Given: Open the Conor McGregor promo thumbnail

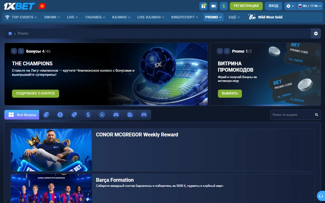Looking at the screenshot, I should (51, 150).
